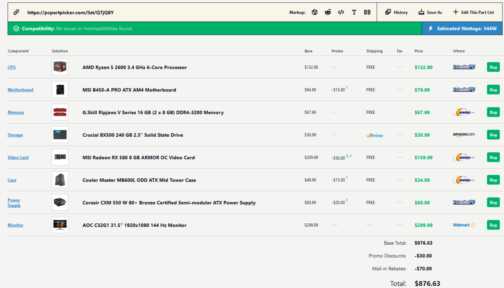Select BBCode markup BB icon

(367, 12)
